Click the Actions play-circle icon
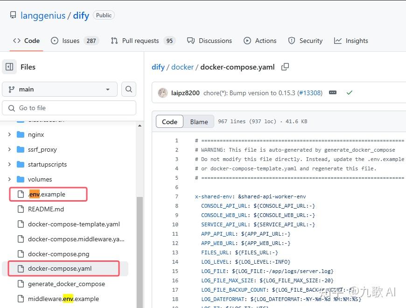The height and width of the screenshot is (308, 406). pos(246,41)
